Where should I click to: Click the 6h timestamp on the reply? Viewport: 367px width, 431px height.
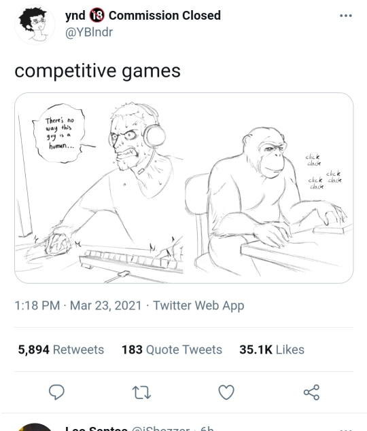[x=207, y=428]
